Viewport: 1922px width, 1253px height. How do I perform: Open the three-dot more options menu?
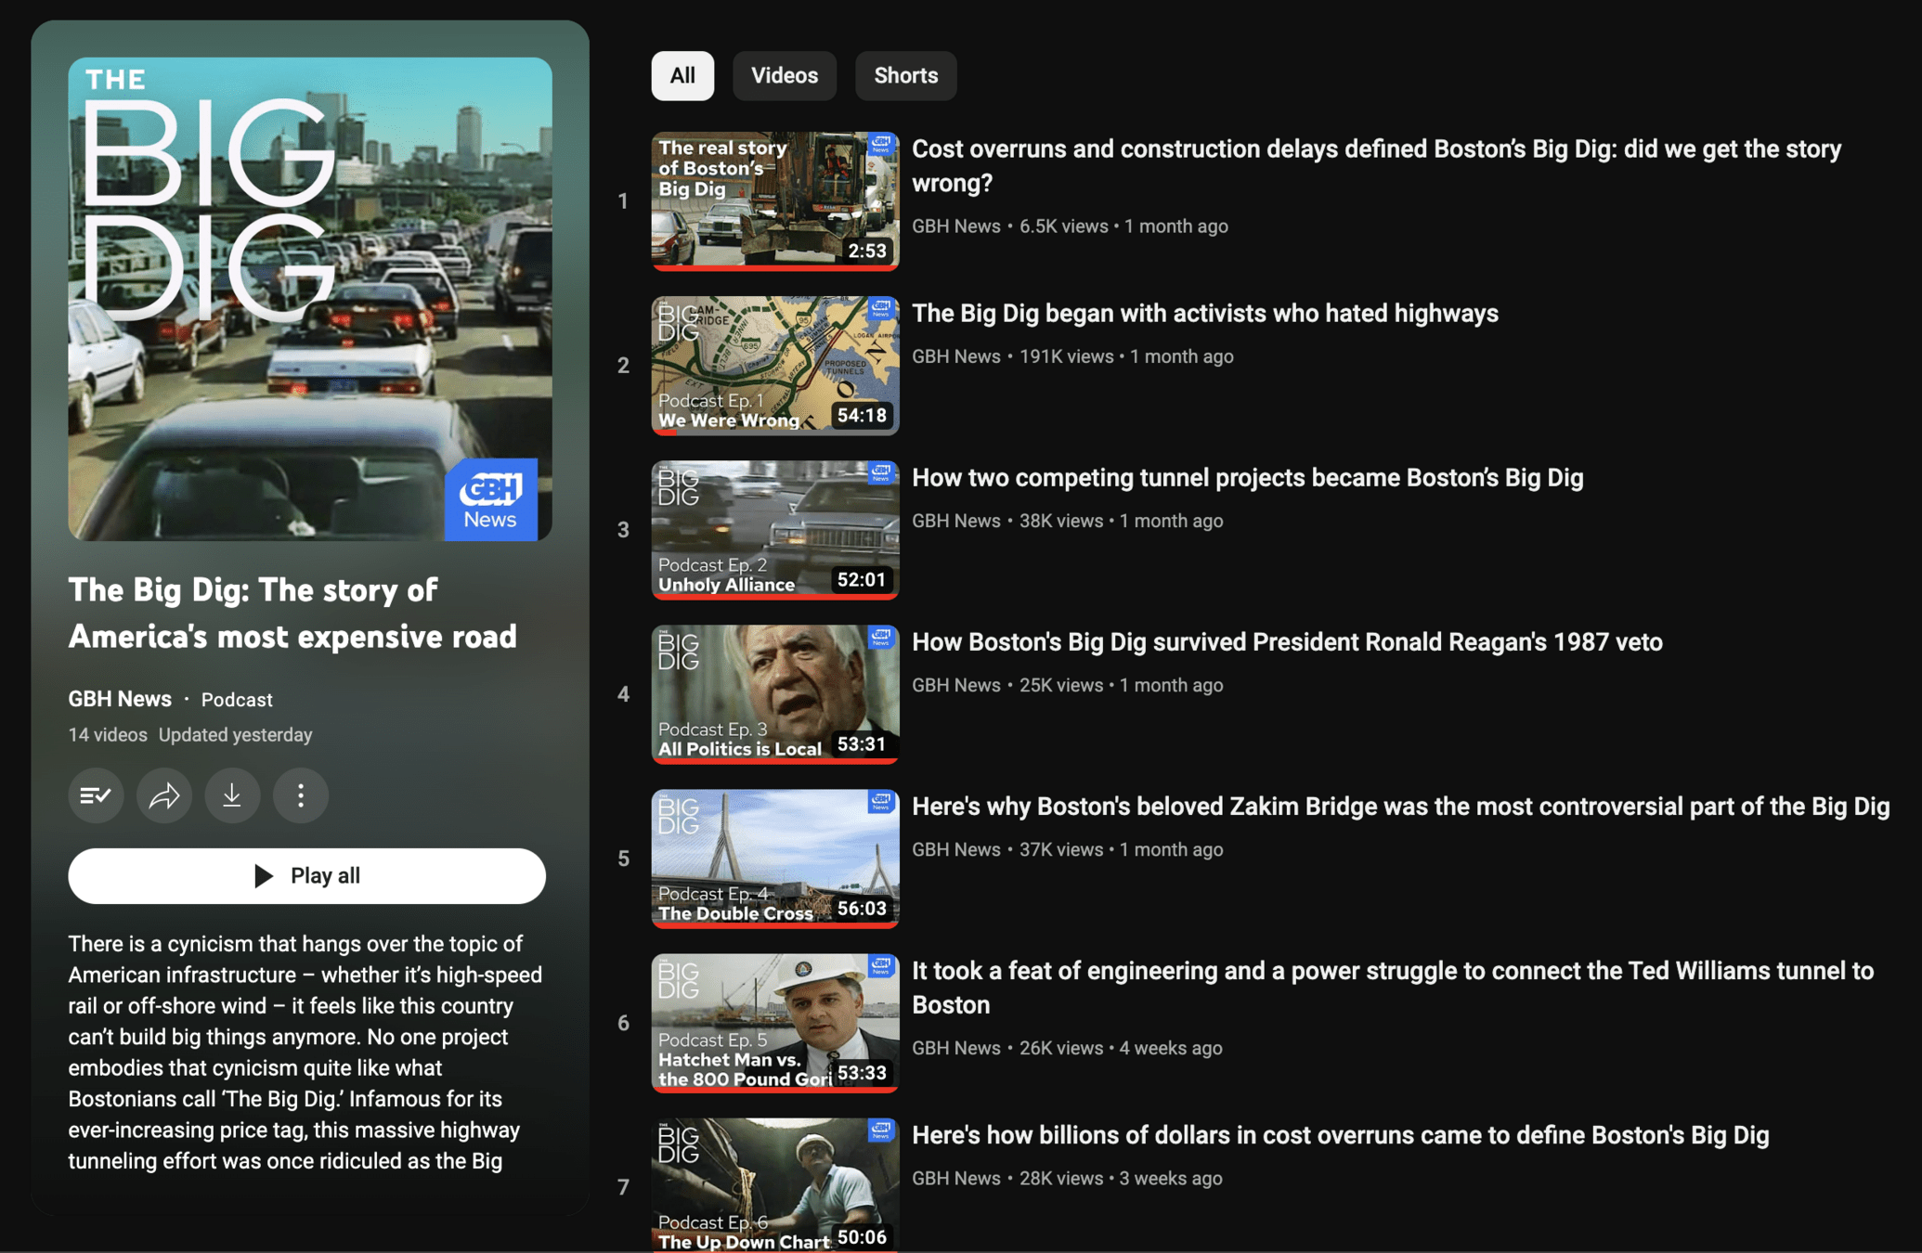[301, 795]
